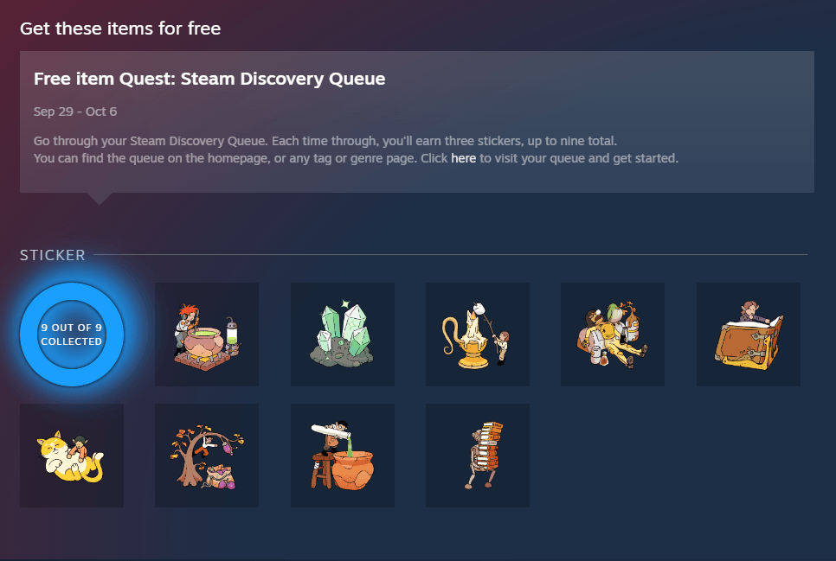The height and width of the screenshot is (561, 836).
Task: Click the yellow cat with elf sticker
Action: [72, 456]
